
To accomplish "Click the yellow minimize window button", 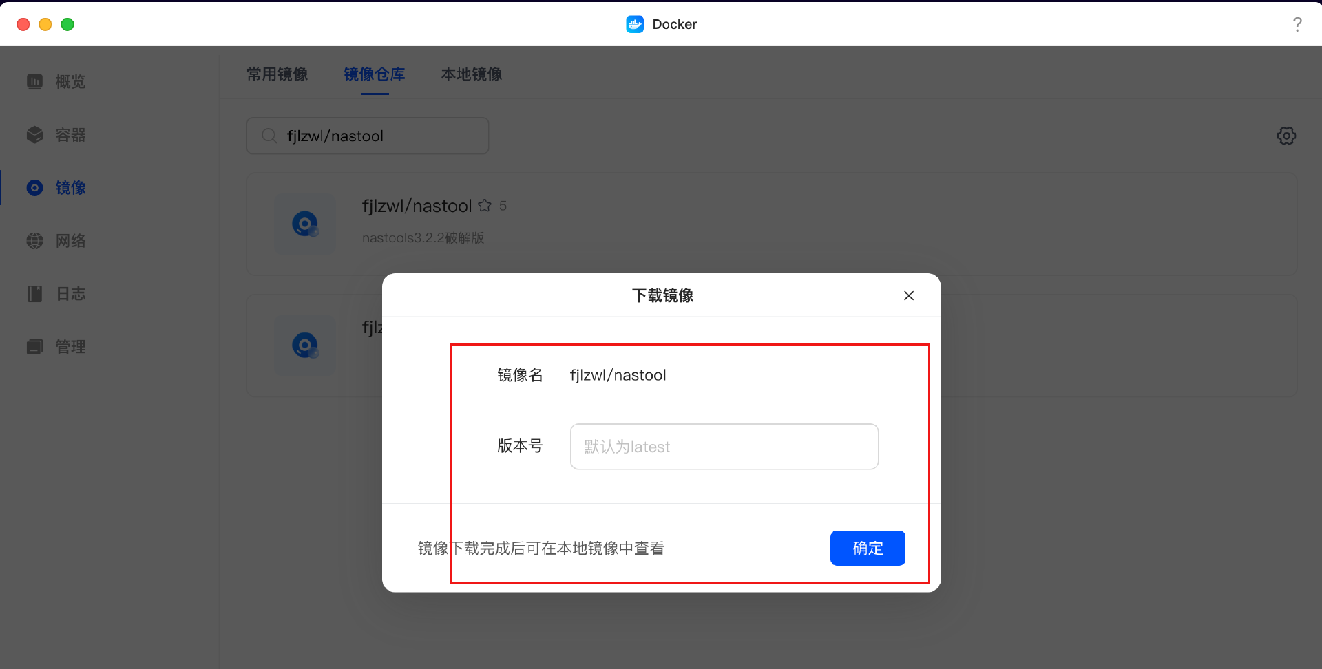I will click(x=45, y=24).
